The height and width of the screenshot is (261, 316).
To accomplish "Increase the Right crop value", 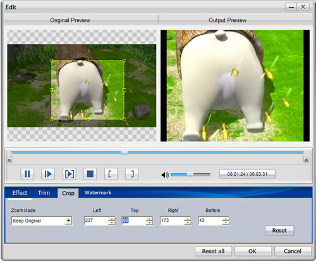I will point(188,219).
